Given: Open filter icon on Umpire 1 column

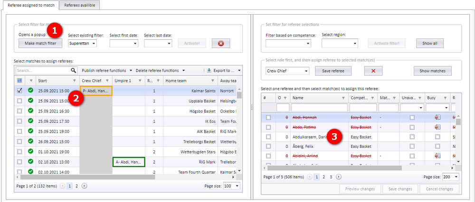Looking at the screenshot, I should (140, 81).
